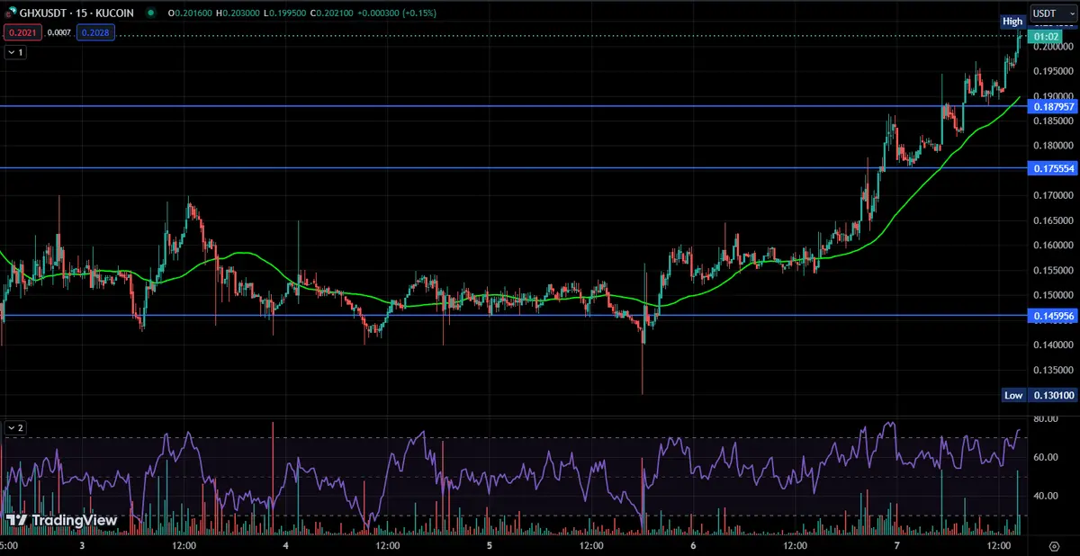Screen dimensions: 1080x556
Task: Click the date label 5 on time axis
Action: pos(490,545)
